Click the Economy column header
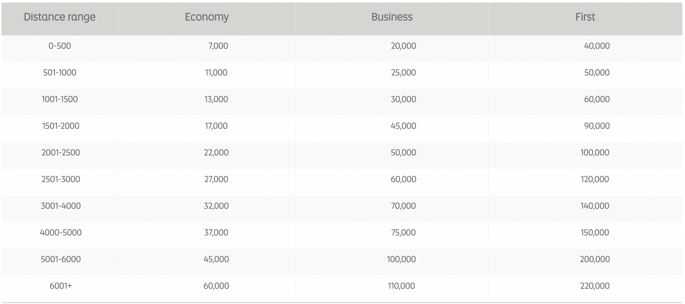Screen dimensions: 685x304 (207, 17)
